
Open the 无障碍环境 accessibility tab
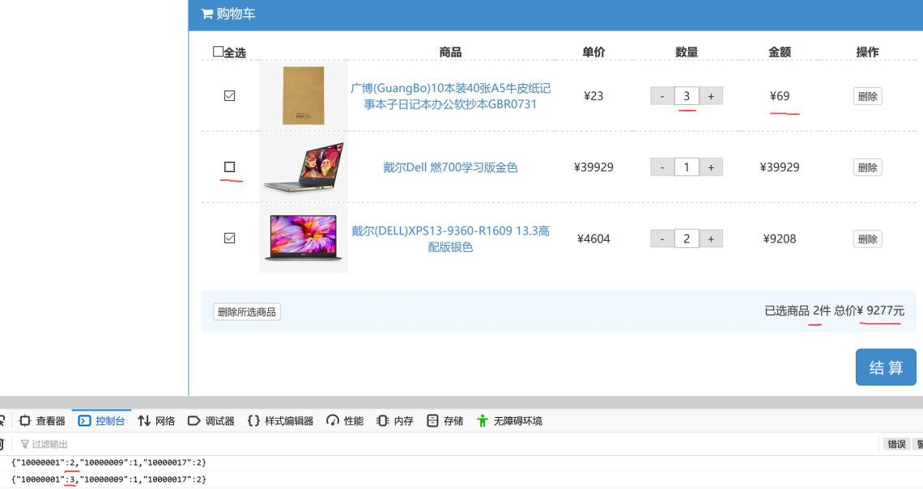click(x=510, y=421)
